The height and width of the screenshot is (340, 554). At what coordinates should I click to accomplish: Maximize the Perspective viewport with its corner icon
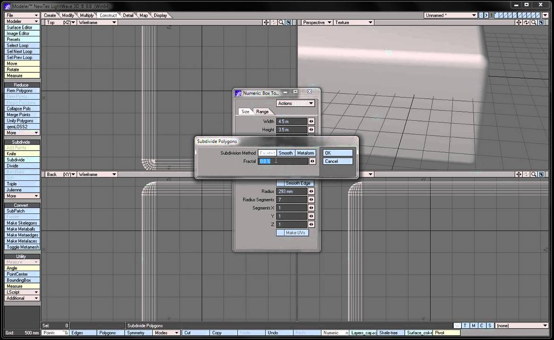[x=541, y=22]
